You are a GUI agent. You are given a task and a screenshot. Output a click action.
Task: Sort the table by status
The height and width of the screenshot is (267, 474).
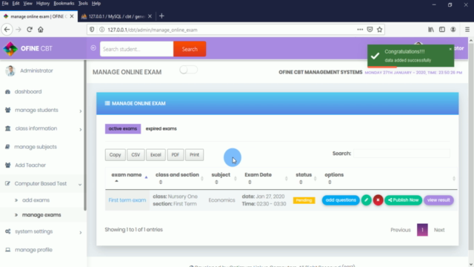click(305, 178)
